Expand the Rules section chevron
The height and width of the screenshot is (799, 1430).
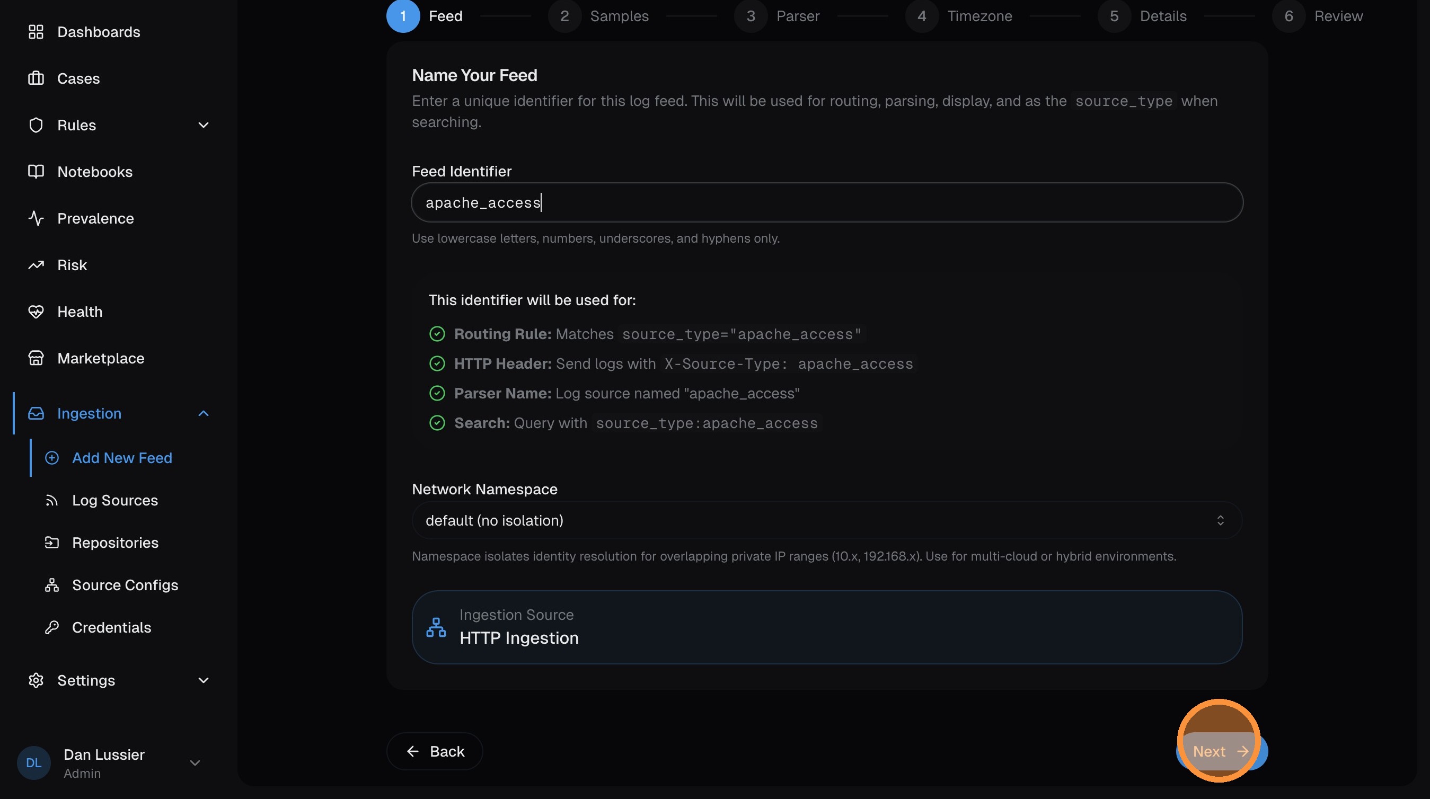click(203, 126)
